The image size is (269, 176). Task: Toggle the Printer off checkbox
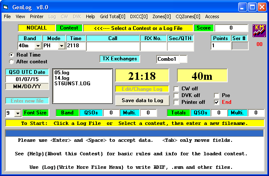tap(176, 102)
